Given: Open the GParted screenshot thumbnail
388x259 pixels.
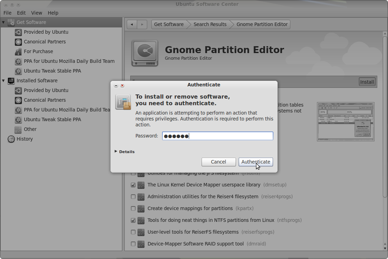Looking at the screenshot, I should coord(346,122).
